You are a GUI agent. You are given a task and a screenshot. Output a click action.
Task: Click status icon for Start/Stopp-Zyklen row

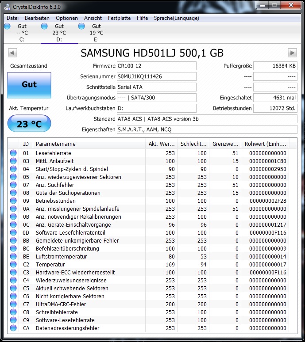click(13, 169)
